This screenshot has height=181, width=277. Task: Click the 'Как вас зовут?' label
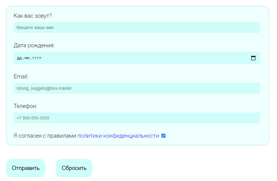[x=33, y=16]
